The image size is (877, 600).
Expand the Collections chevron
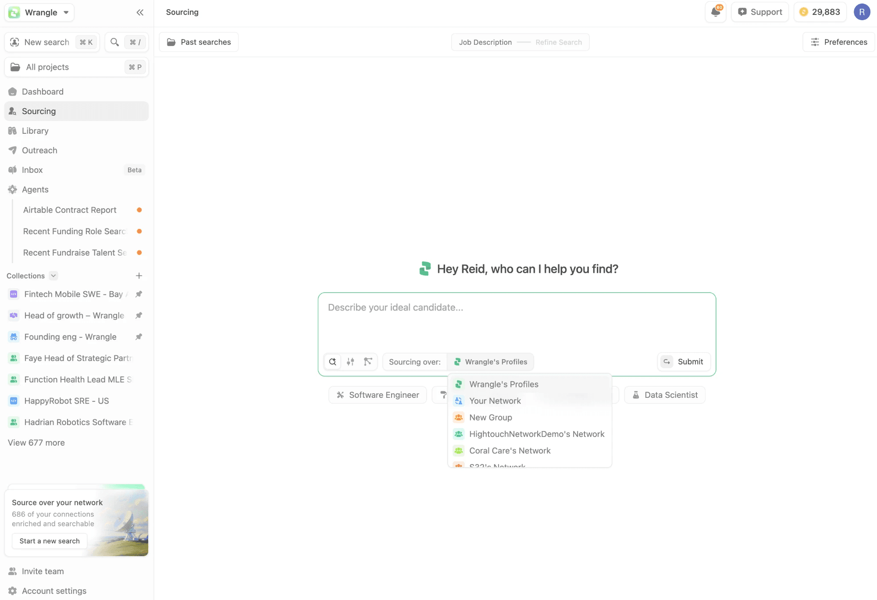coord(53,276)
